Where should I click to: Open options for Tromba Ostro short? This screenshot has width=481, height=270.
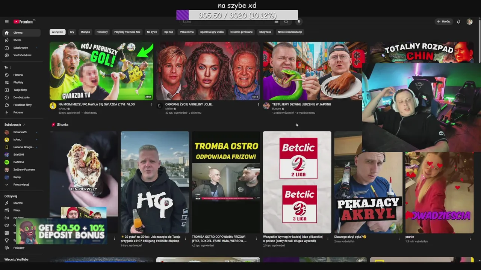(x=257, y=238)
